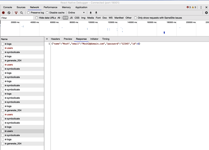
Task: Open network search magnifier
Action: click(22, 13)
